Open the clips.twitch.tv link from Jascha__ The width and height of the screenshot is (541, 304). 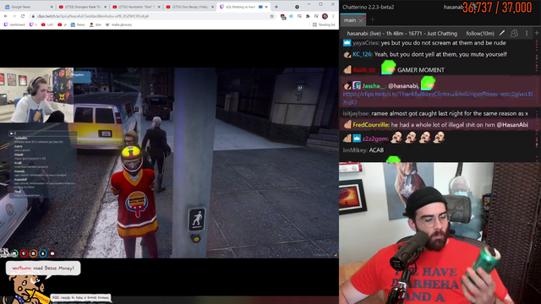tap(438, 98)
